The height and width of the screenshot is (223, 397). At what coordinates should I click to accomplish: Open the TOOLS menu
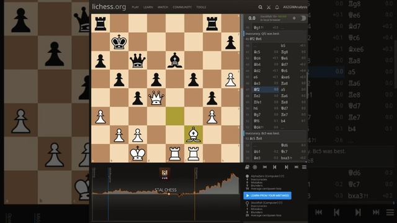[x=201, y=7]
